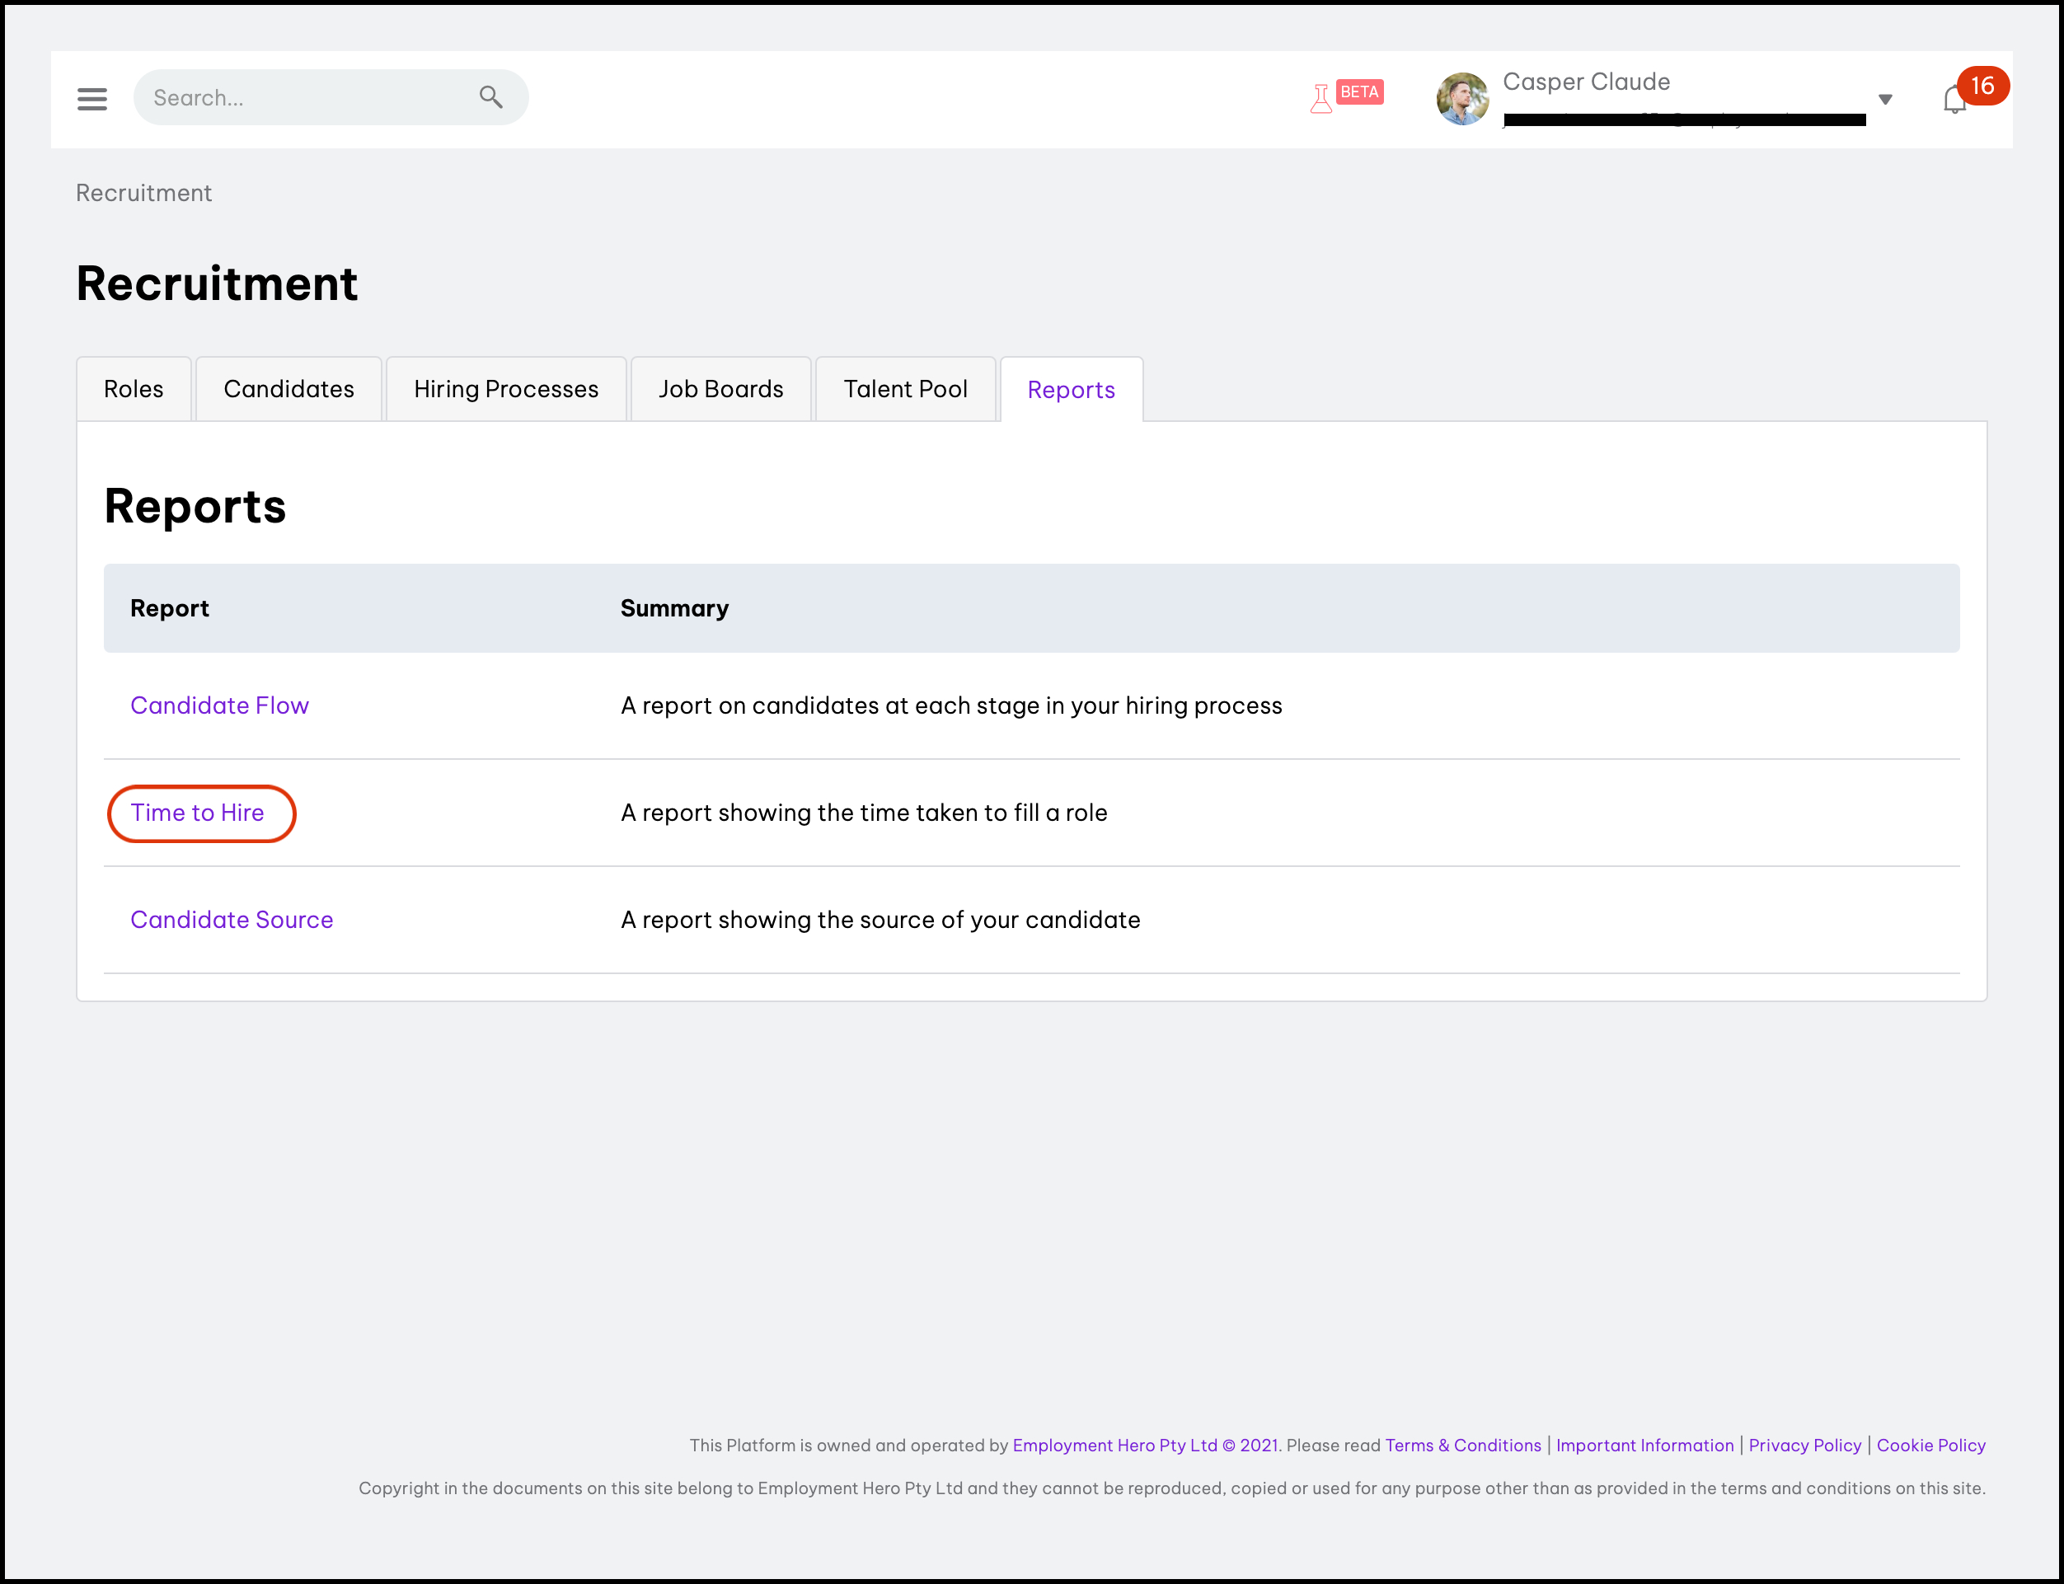Open the Hiring Processes tab
This screenshot has width=2064, height=1584.
click(x=505, y=389)
